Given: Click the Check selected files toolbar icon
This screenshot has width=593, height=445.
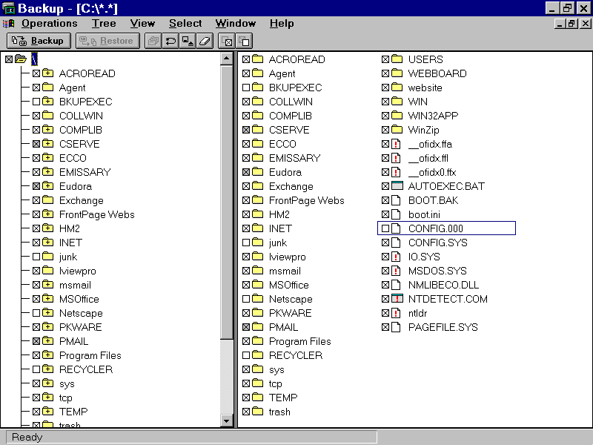Looking at the screenshot, I should [228, 42].
